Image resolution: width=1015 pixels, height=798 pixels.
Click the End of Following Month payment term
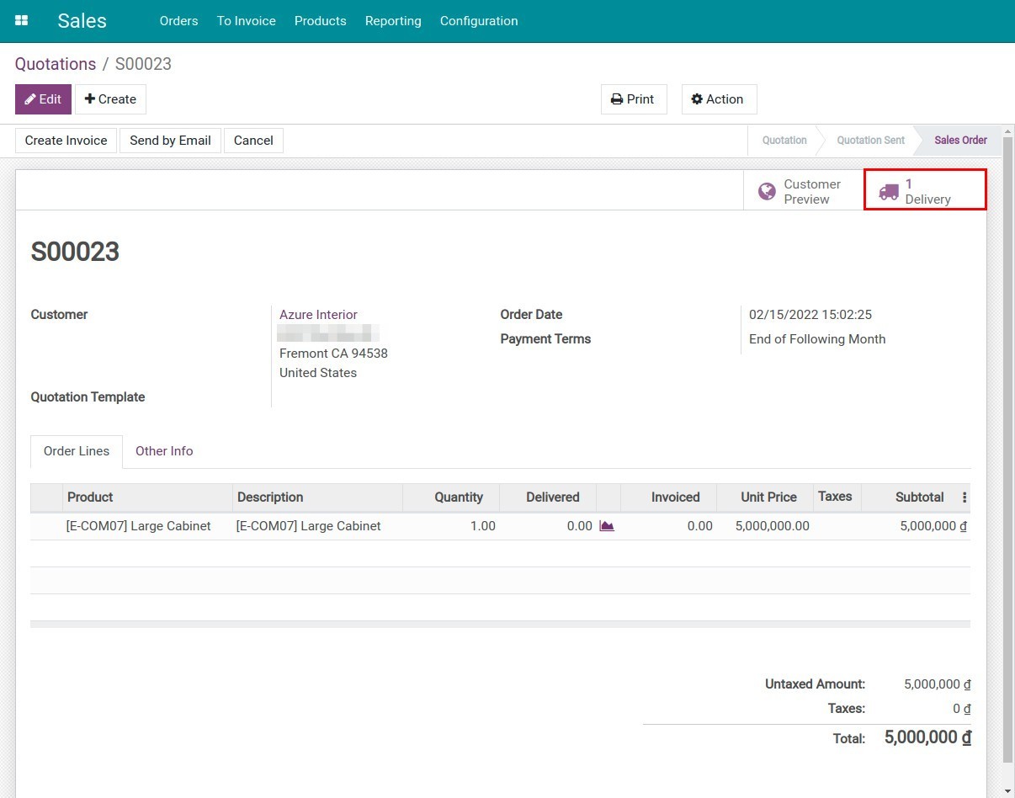click(817, 339)
